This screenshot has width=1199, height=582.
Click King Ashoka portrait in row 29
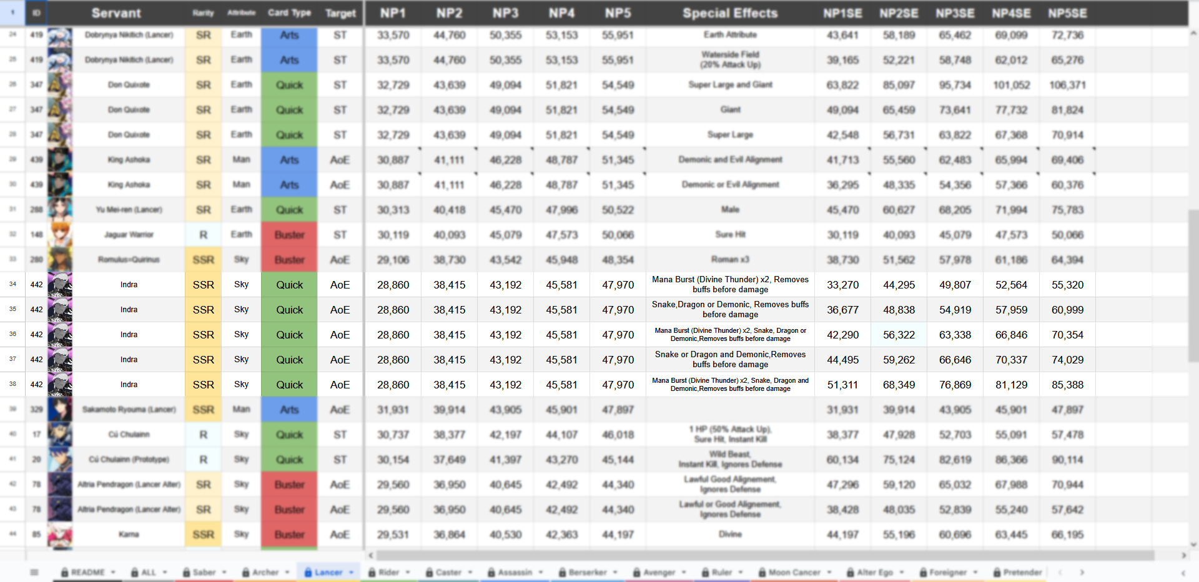pos(60,160)
